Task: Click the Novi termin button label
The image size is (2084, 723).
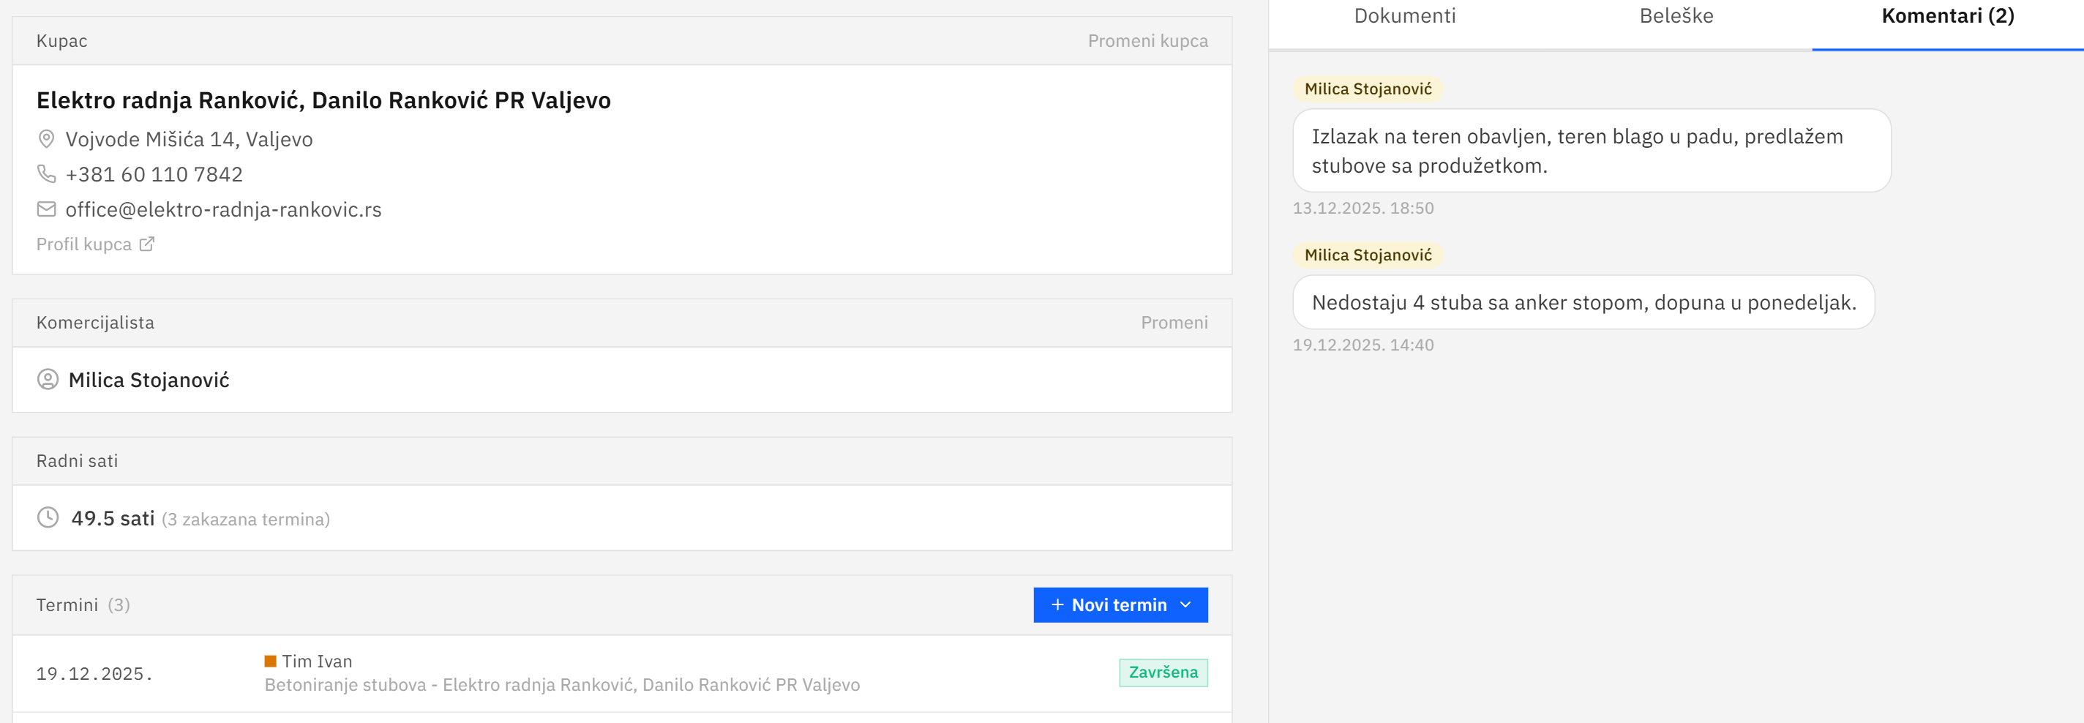Action: point(1119,605)
